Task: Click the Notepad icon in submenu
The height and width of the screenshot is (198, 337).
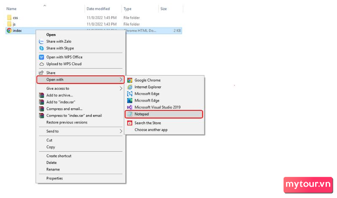Action: pos(130,114)
